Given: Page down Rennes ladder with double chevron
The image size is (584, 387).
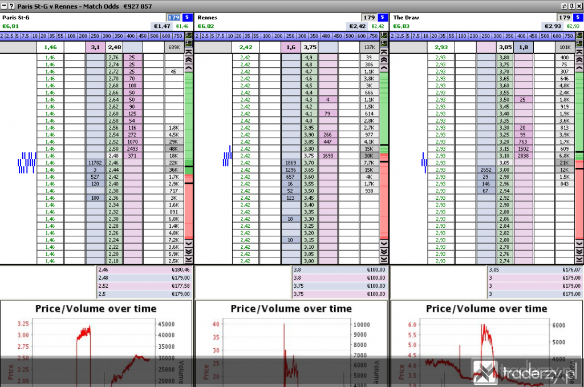Looking at the screenshot, I should click(384, 251).
